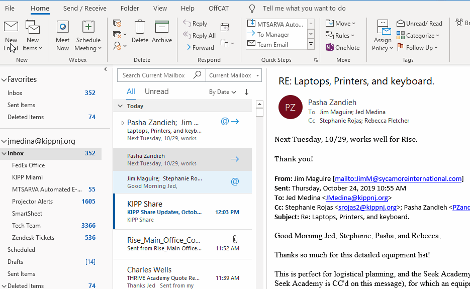Open Deleted Items under Favorites

(x=51, y=117)
